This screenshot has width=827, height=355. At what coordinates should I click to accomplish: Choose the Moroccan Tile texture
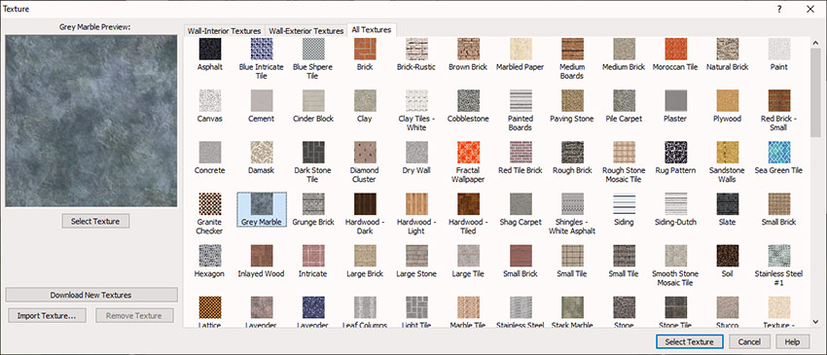tap(675, 49)
